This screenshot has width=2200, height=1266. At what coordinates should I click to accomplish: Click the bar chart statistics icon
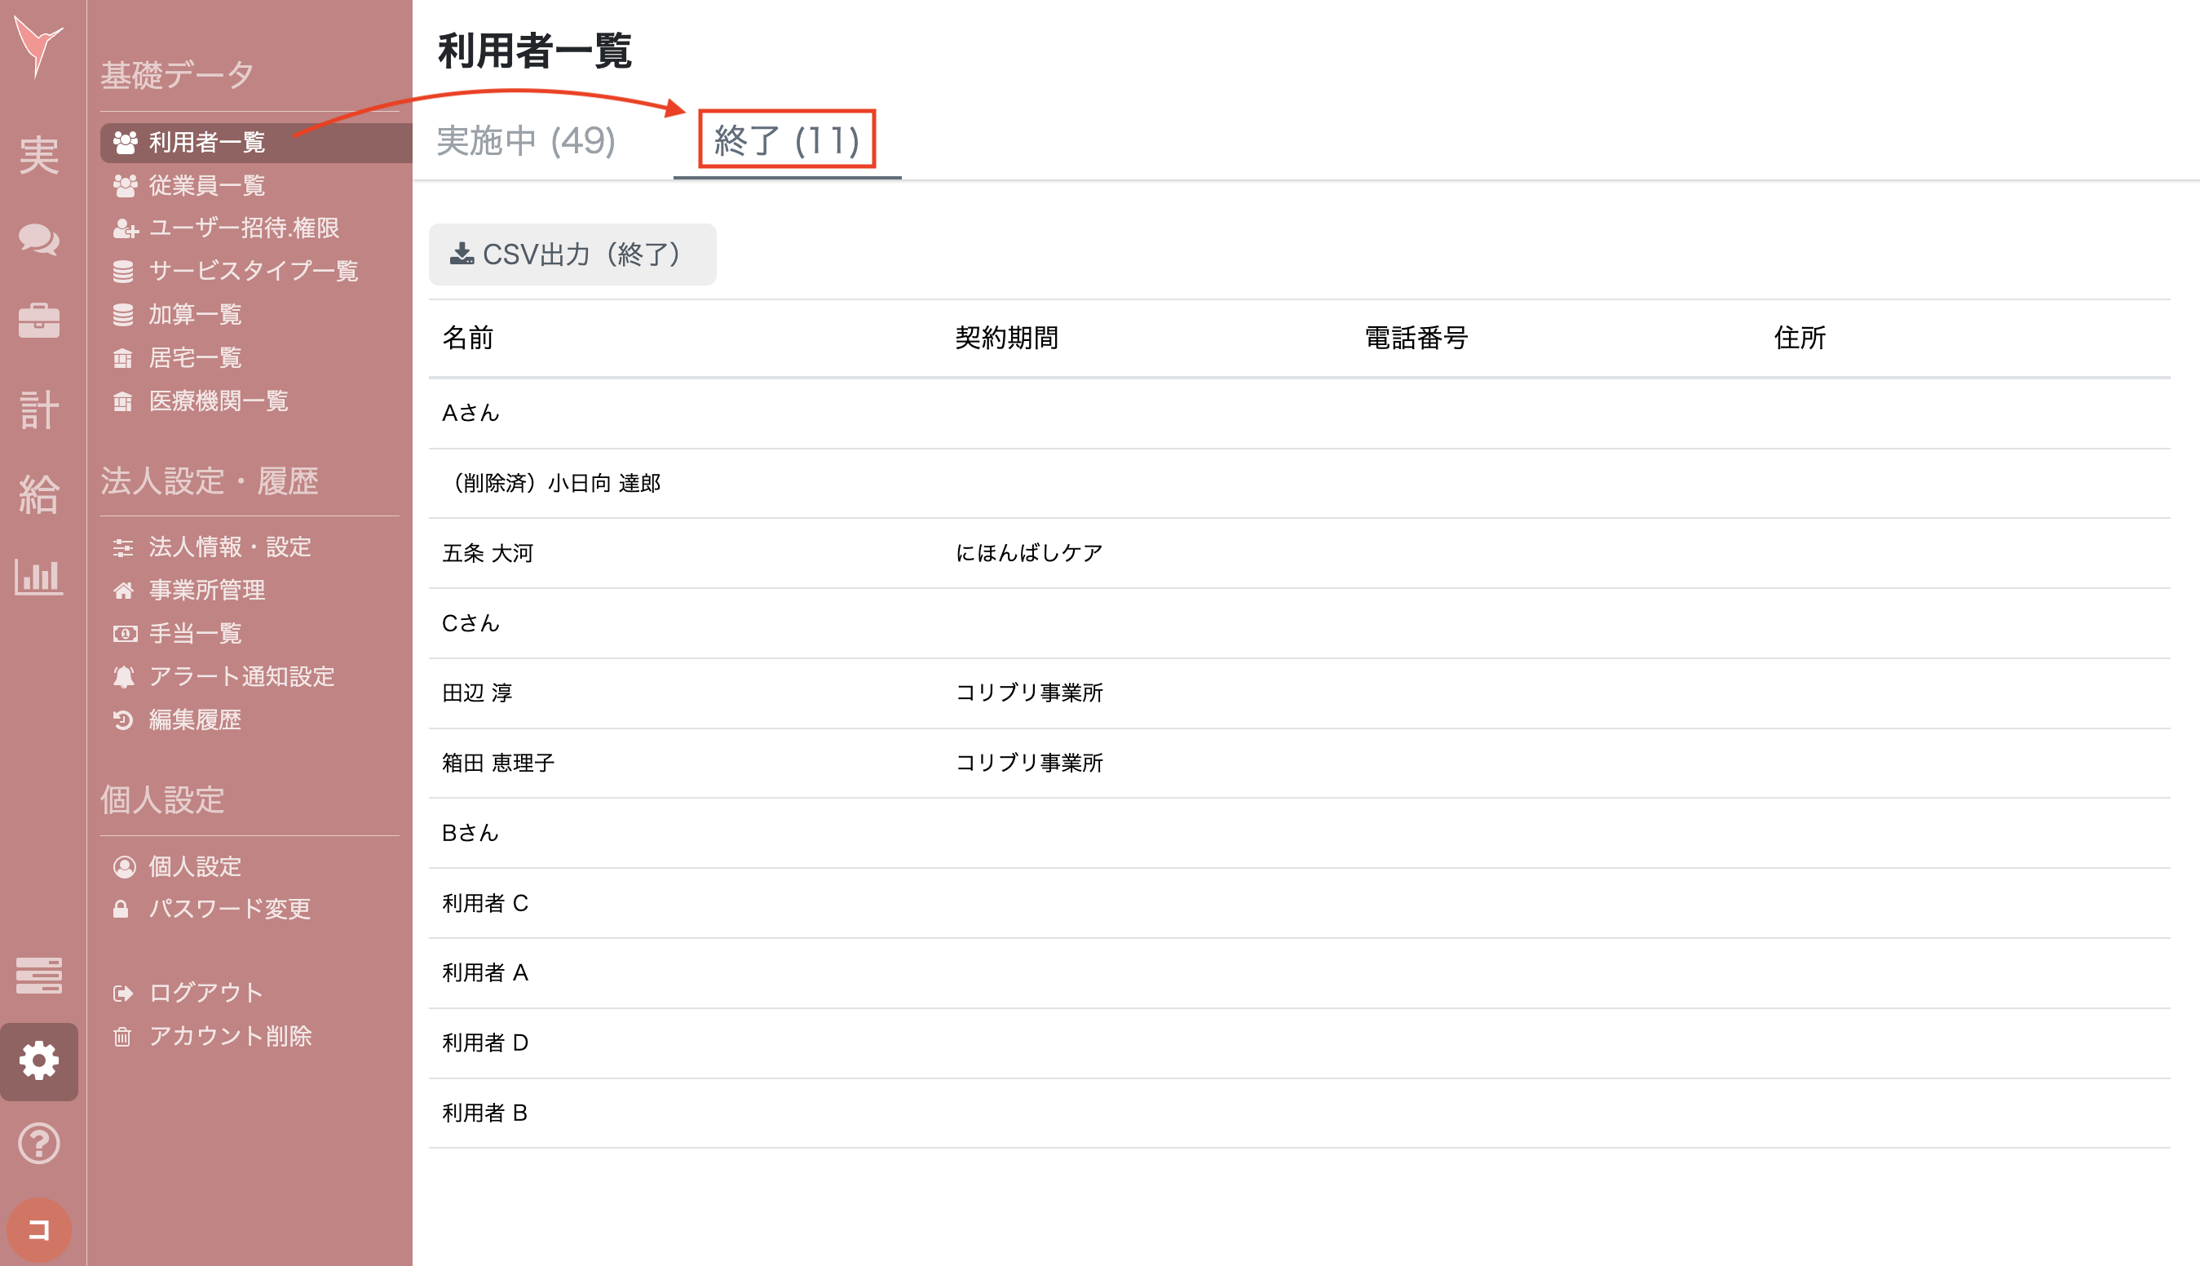[x=39, y=577]
